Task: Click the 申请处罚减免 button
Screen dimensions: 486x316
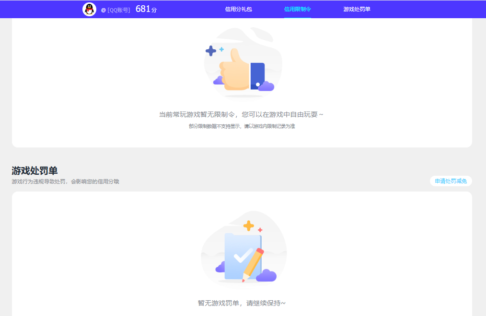Action: pos(451,181)
